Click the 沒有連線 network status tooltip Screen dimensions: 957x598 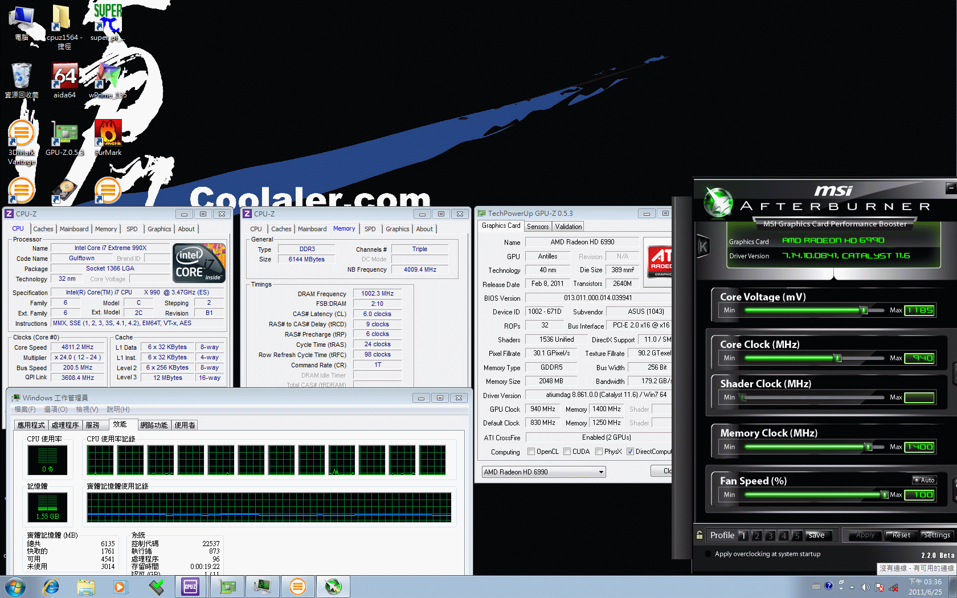917,568
